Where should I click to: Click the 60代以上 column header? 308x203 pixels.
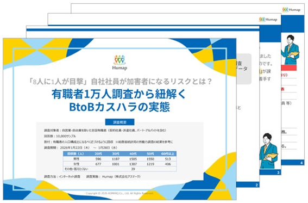[x=167, y=153]
